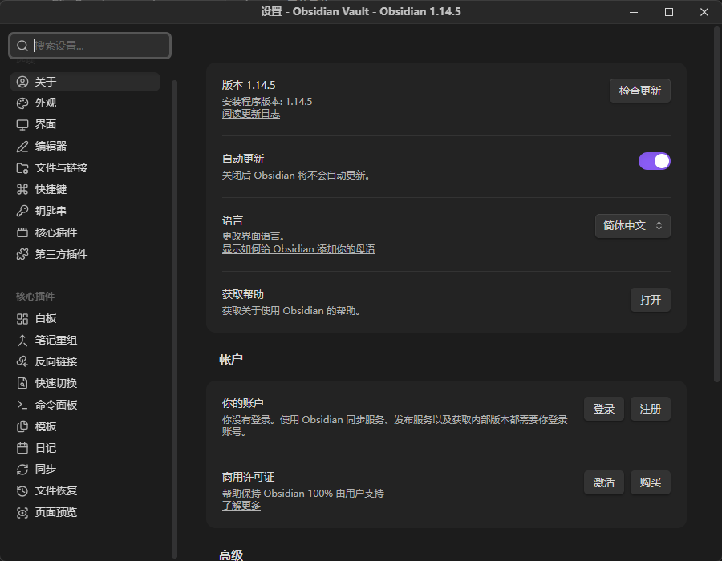
Task: Open 同步 plugin settings
Action: point(85,469)
